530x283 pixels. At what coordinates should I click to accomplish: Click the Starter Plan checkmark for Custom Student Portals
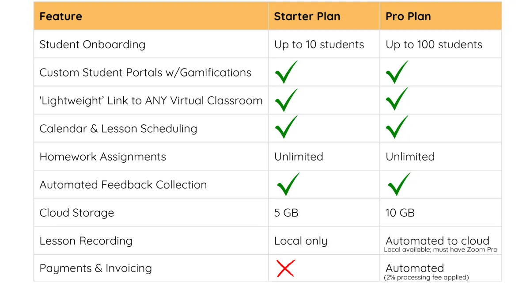(x=286, y=72)
